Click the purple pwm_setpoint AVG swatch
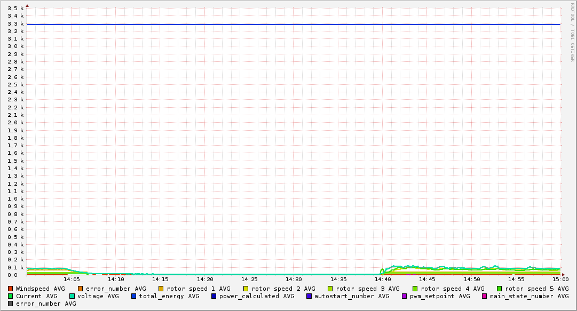 pyautogui.click(x=404, y=296)
